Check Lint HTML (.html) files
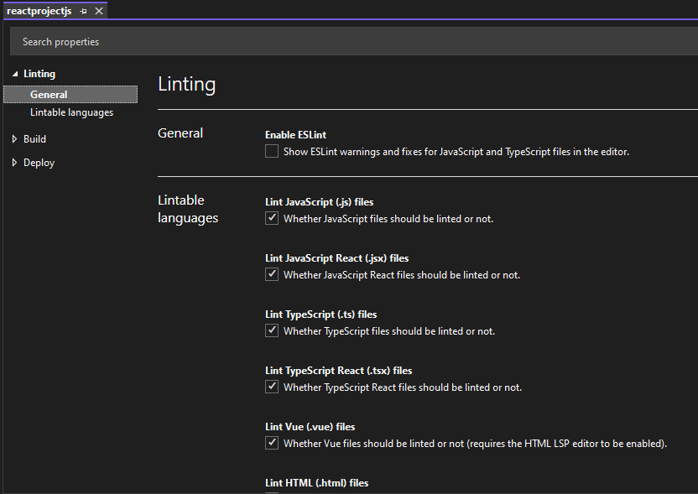 [271, 492]
